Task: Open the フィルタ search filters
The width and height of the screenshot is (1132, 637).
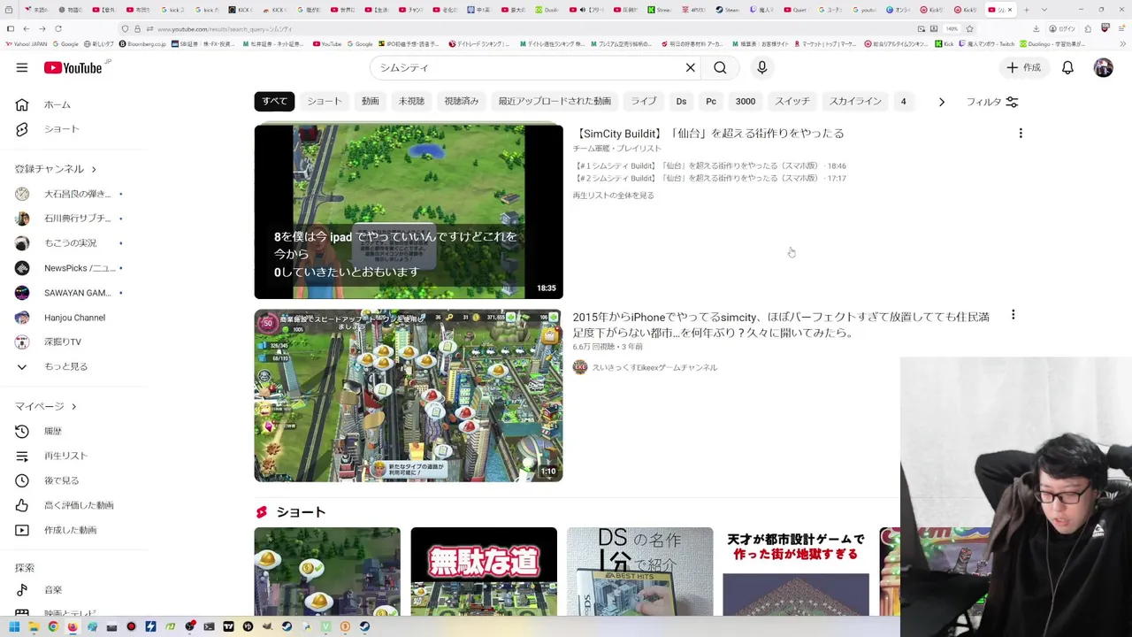Action: (992, 102)
